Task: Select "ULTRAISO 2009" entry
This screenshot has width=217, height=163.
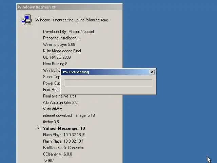Action: (57, 57)
